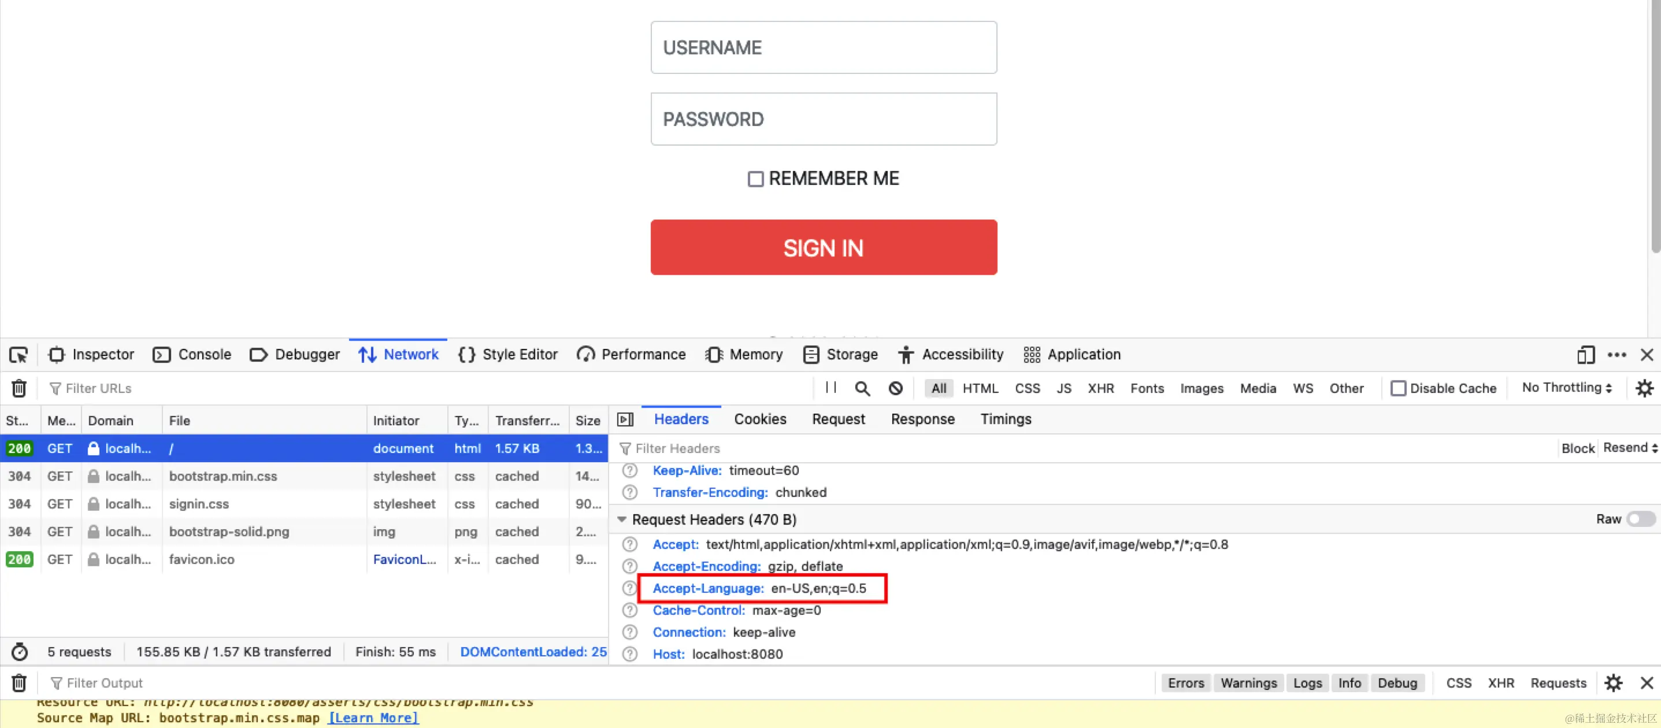This screenshot has height=728, width=1661.
Task: Open the No Throttling dropdown
Action: click(1566, 388)
